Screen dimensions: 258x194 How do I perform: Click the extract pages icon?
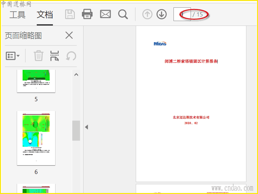55,56
